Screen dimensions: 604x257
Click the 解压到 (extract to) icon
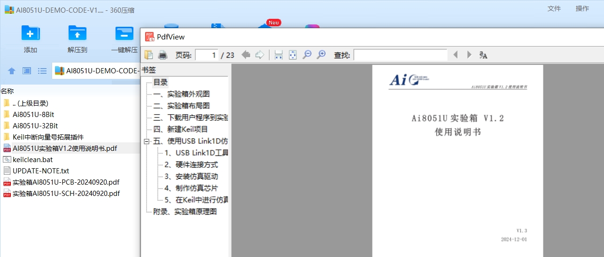tap(77, 33)
